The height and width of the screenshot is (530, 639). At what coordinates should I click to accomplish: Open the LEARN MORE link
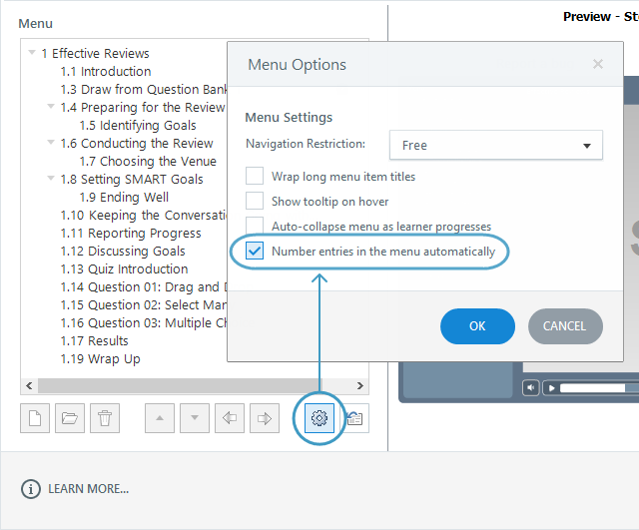(x=88, y=489)
